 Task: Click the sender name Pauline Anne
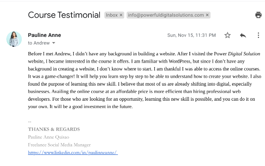[x=45, y=35]
